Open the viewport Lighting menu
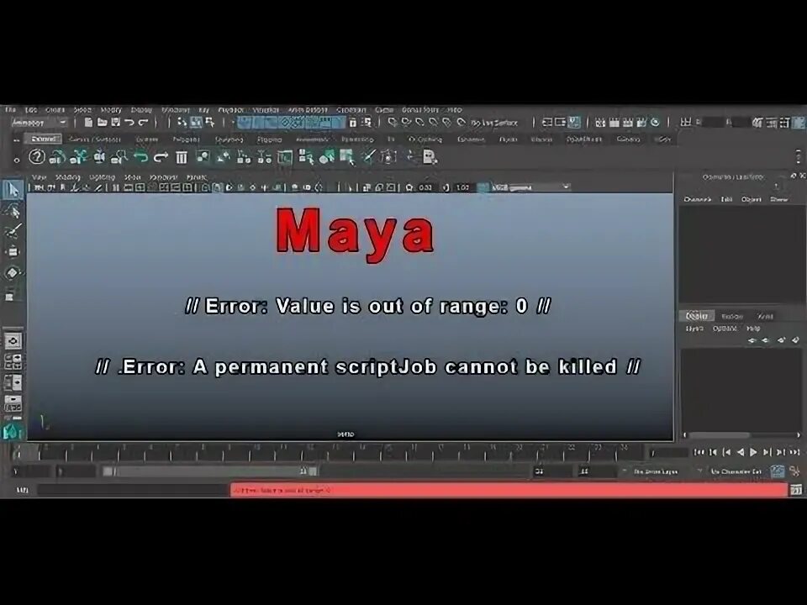Screen dimensions: 807x605 click(x=102, y=177)
